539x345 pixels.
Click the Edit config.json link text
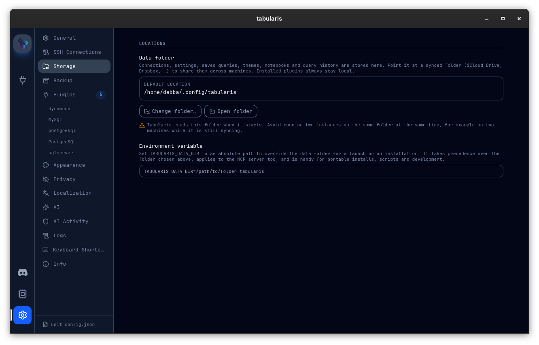click(73, 325)
